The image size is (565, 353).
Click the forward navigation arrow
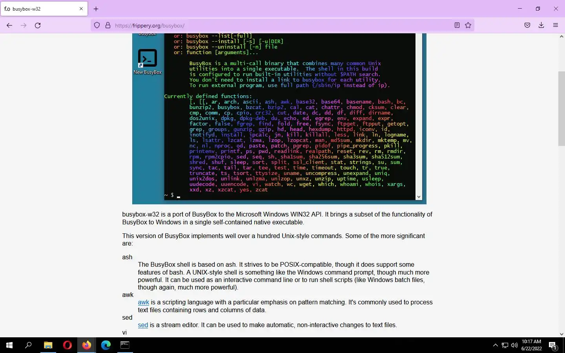tap(24, 25)
